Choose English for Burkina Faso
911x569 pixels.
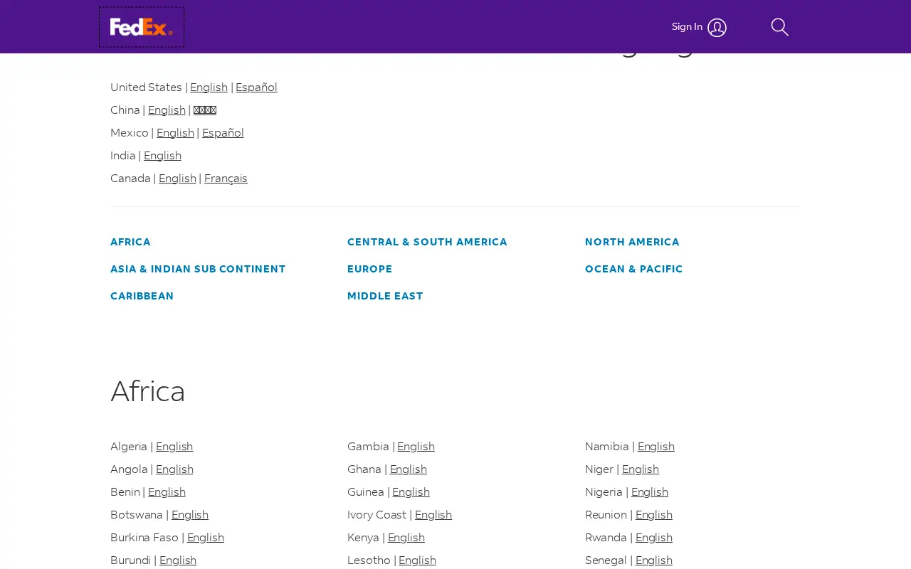point(206,538)
